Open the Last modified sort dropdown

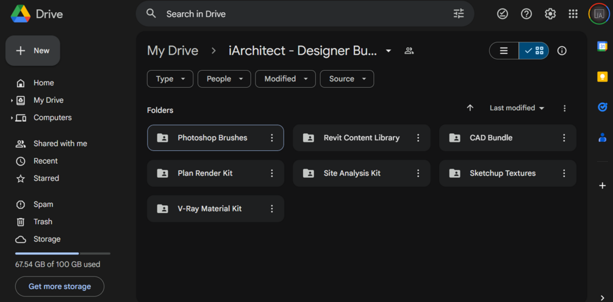517,108
